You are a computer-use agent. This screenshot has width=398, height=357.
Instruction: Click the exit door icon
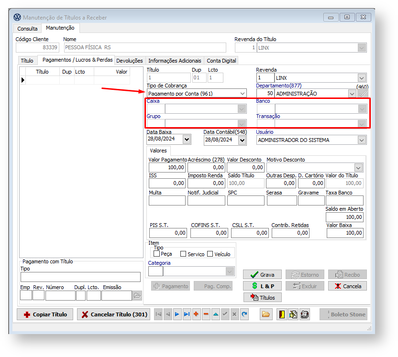point(282,314)
